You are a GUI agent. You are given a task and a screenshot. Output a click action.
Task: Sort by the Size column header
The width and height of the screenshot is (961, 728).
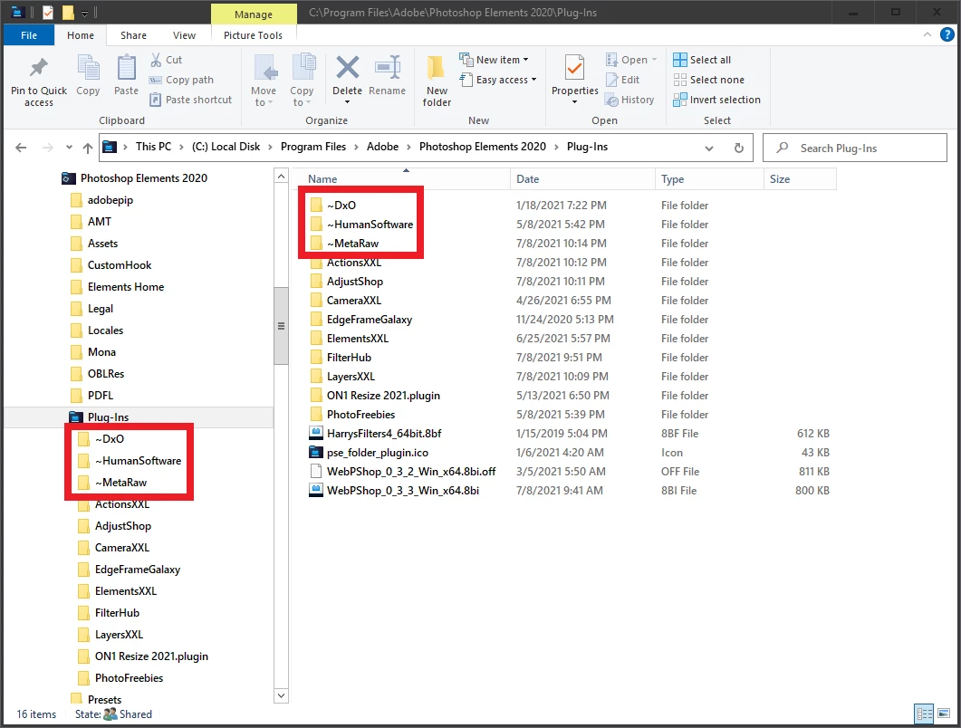(800, 179)
